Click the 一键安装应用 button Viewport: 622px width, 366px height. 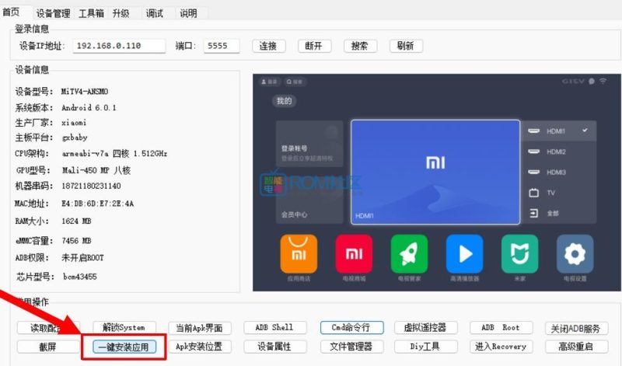coord(124,347)
